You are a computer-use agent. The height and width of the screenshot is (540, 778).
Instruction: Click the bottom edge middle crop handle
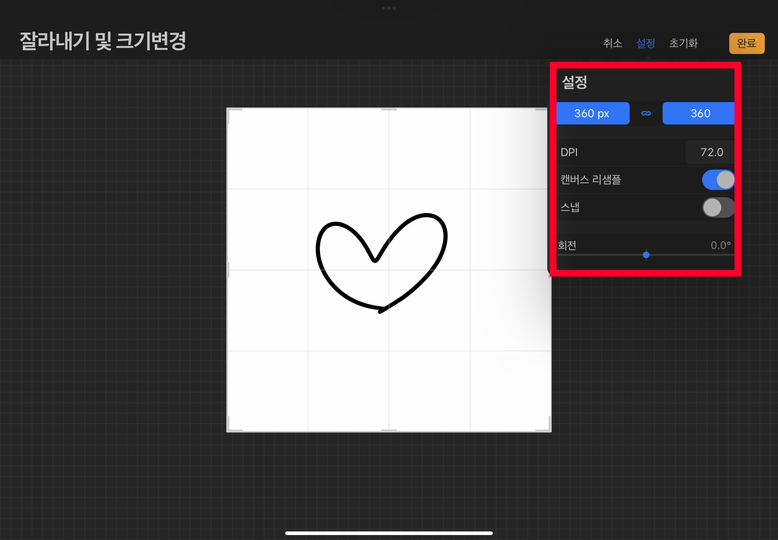point(389,430)
